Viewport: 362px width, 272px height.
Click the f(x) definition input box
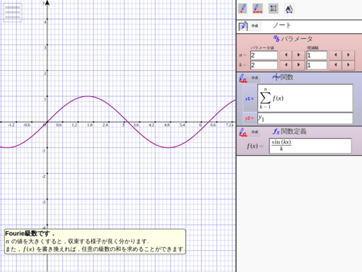[310, 146]
